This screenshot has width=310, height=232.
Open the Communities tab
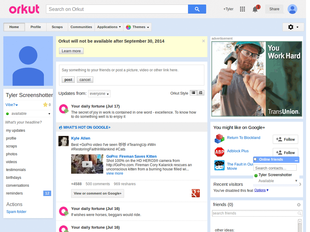tap(81, 27)
